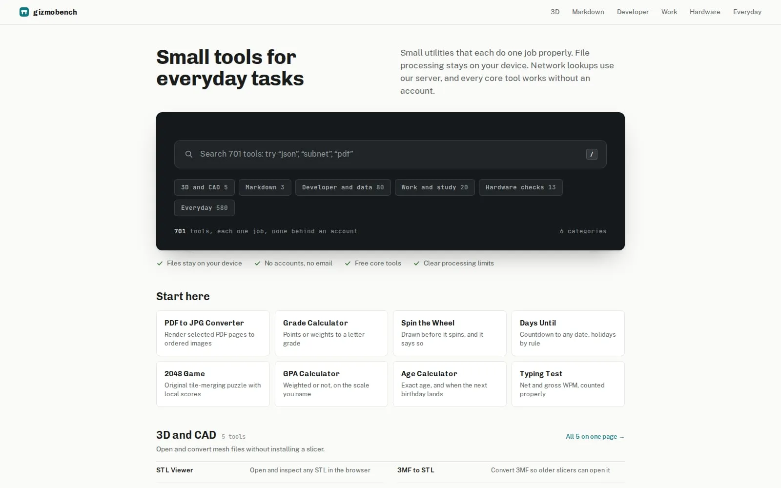The height and width of the screenshot is (488, 781).
Task: Click the slash shortcut key badge
Action: tap(592, 154)
